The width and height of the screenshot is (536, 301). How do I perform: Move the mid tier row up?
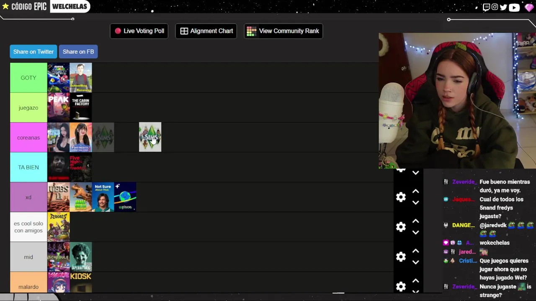tap(415, 251)
